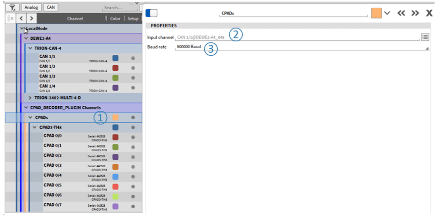The image size is (435, 224).
Task: Toggle the CAN channel filter
Action: (x=51, y=7)
